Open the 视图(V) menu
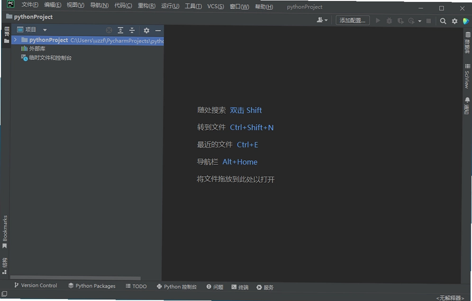The width and height of the screenshot is (472, 301). click(x=75, y=5)
